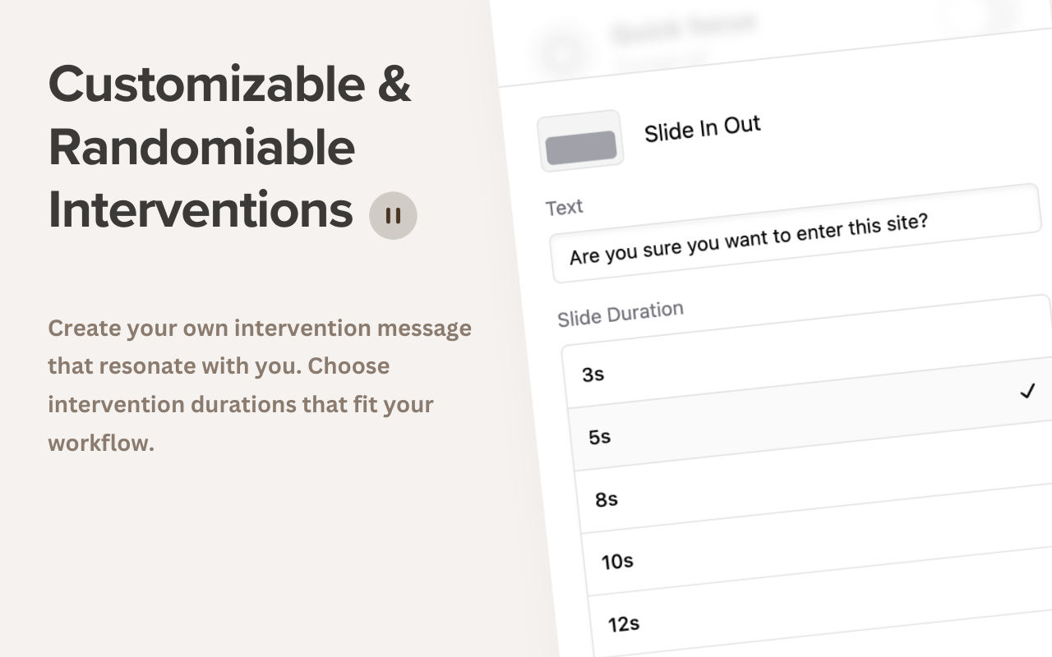Click the gray rectangle preview swatch

point(581,148)
